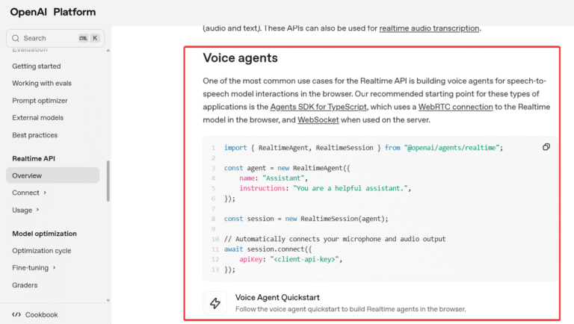
Task: Open the Getting started page
Action: 37,66
